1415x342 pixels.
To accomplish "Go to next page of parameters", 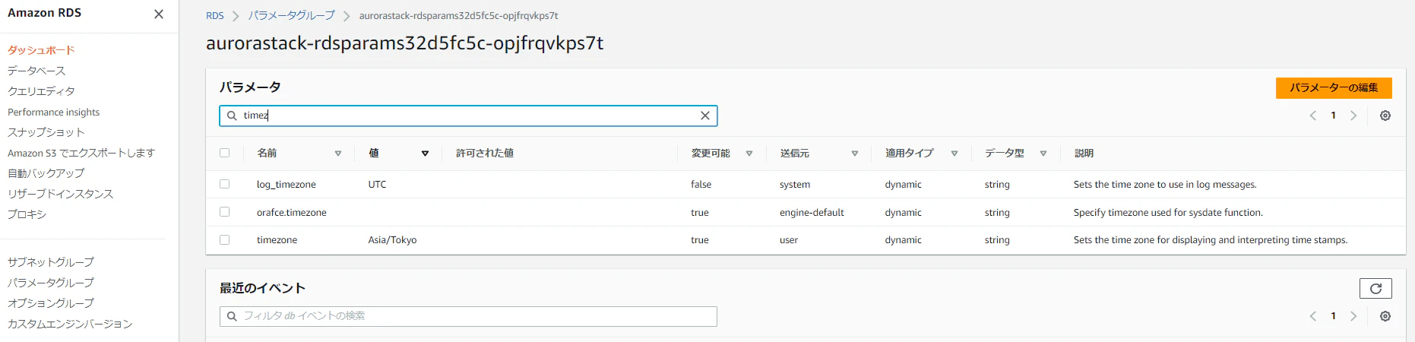I will click(1353, 116).
